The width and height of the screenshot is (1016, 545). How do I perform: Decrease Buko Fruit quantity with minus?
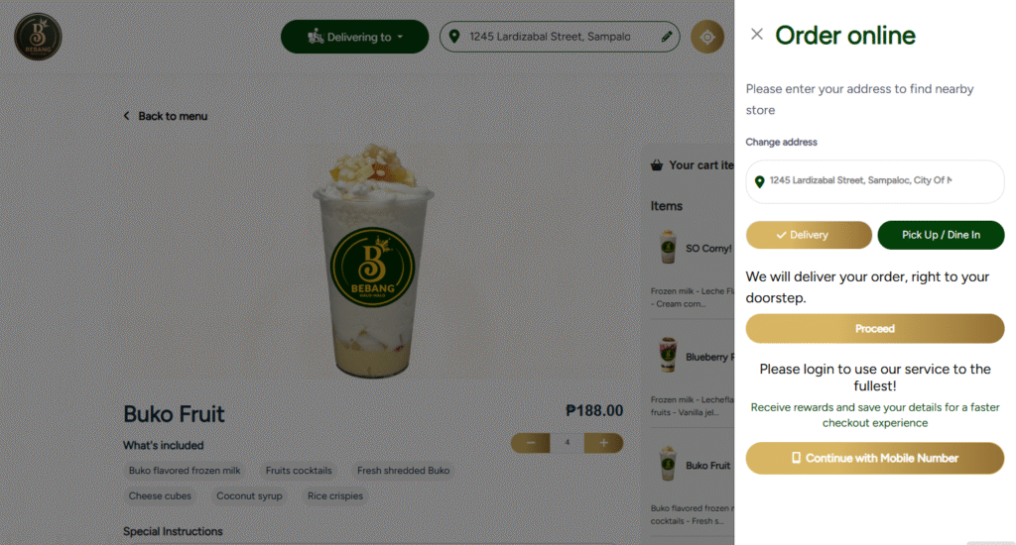pos(531,443)
